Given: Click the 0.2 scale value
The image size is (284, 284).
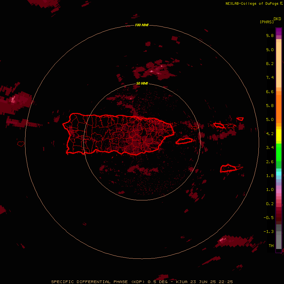Looking at the screenshot, I should pos(270,204).
